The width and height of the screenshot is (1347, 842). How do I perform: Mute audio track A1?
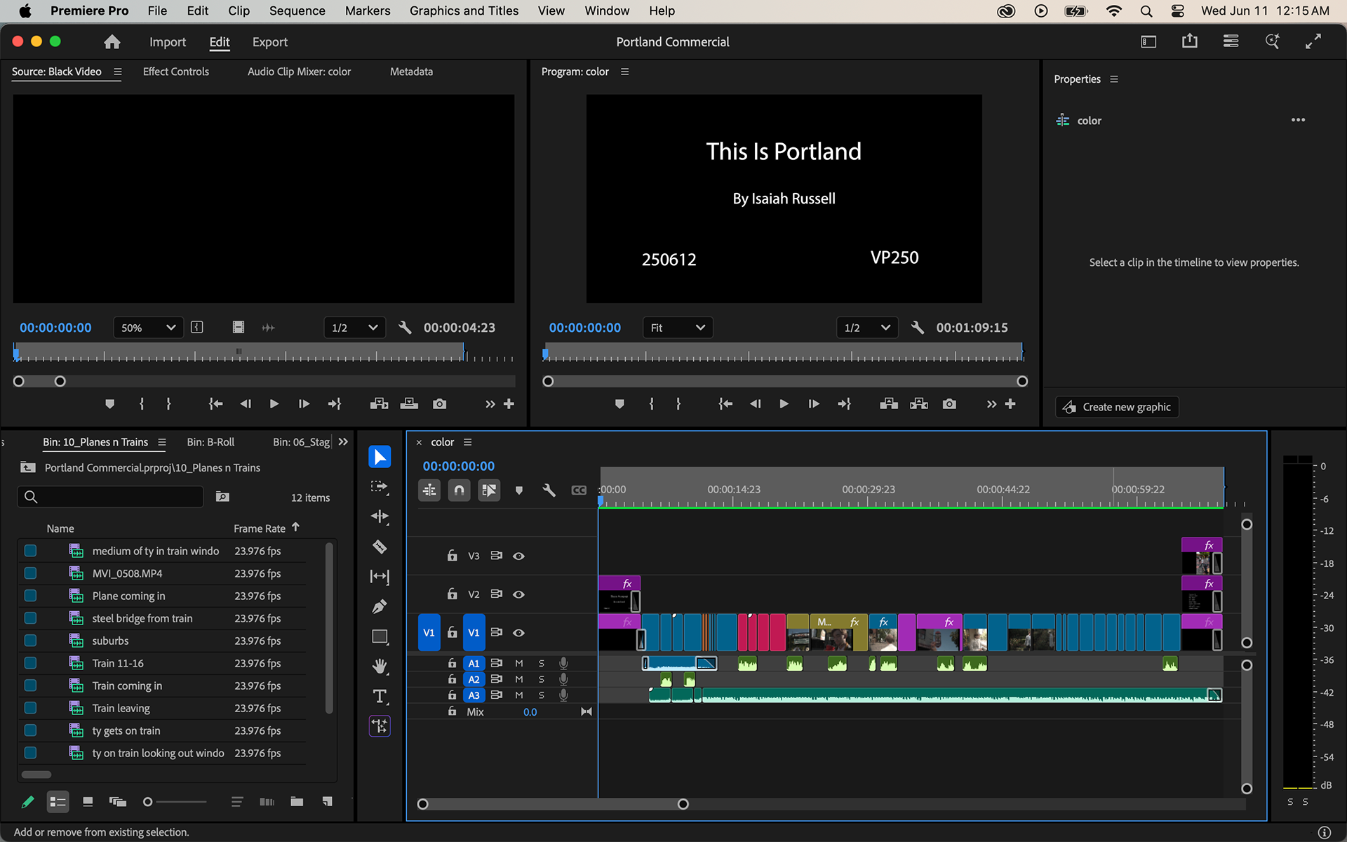519,663
